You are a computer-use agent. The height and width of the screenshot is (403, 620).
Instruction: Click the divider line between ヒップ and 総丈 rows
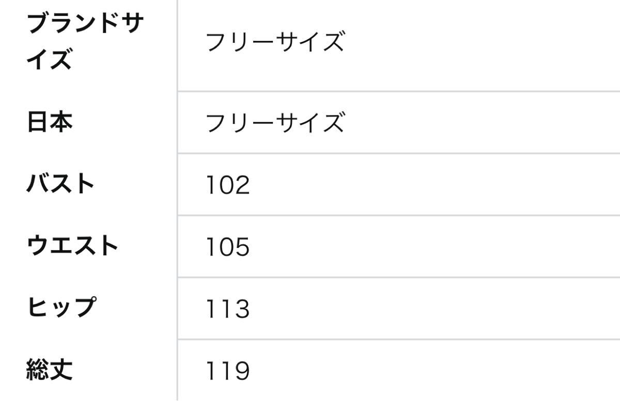[398, 339]
